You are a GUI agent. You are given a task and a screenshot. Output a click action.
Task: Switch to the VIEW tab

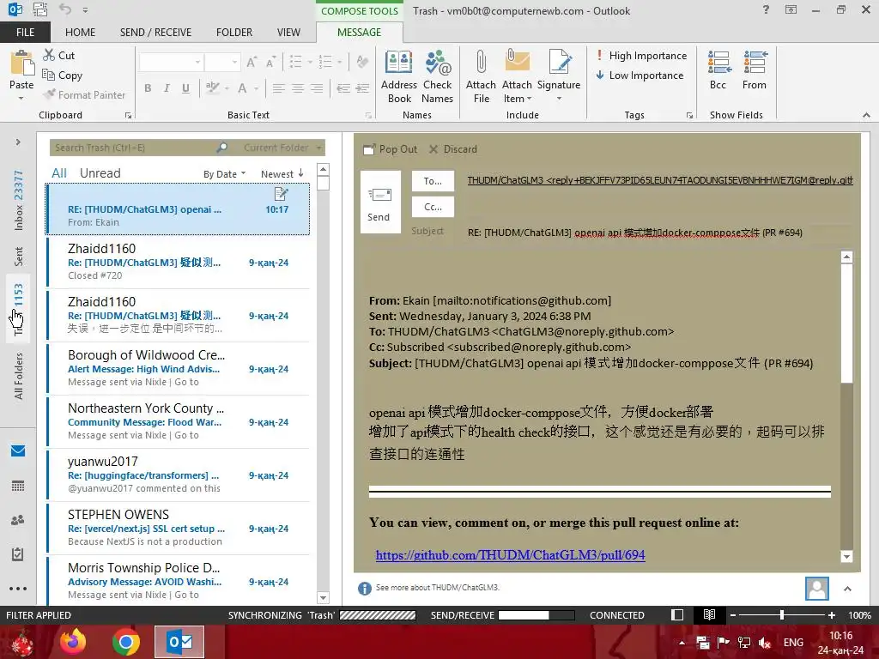[x=288, y=32]
